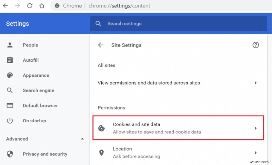Expand the Location permission arrow
The height and width of the screenshot is (165, 272).
[x=256, y=152]
